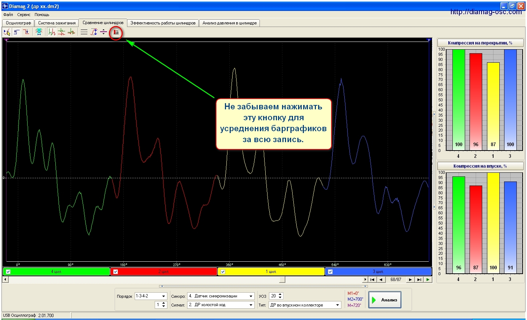Click the M2=700° marker readout
Image resolution: width=527 pixels, height=320 pixels.
click(355, 299)
